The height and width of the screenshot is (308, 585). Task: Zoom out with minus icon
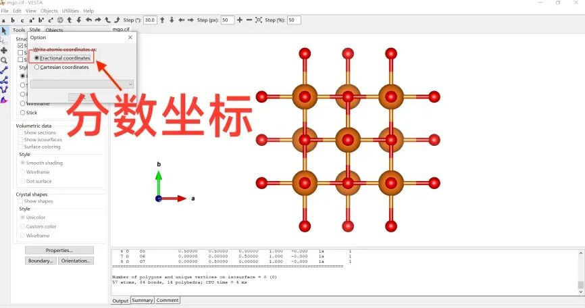249,20
